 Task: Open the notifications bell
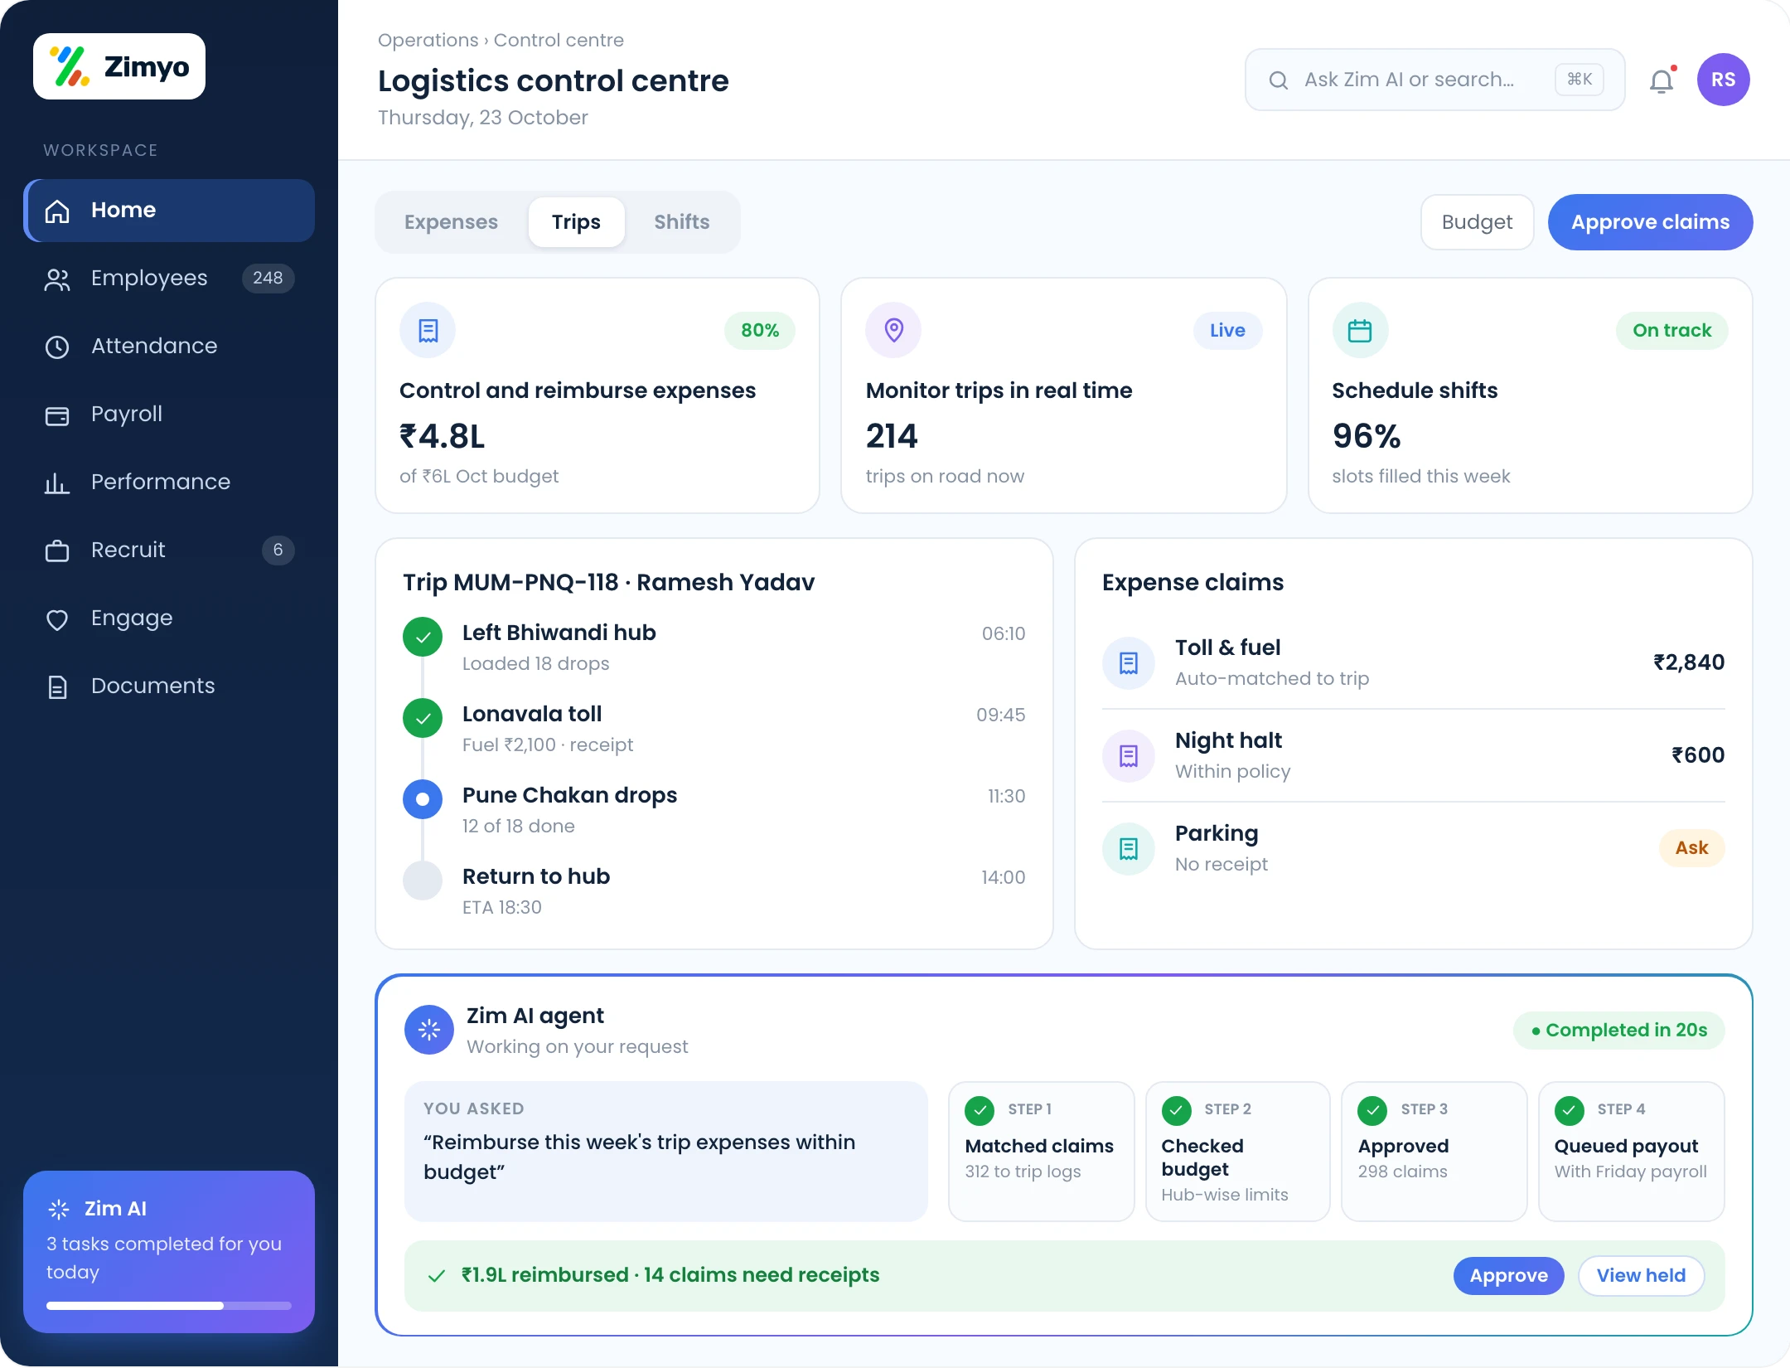coord(1662,80)
